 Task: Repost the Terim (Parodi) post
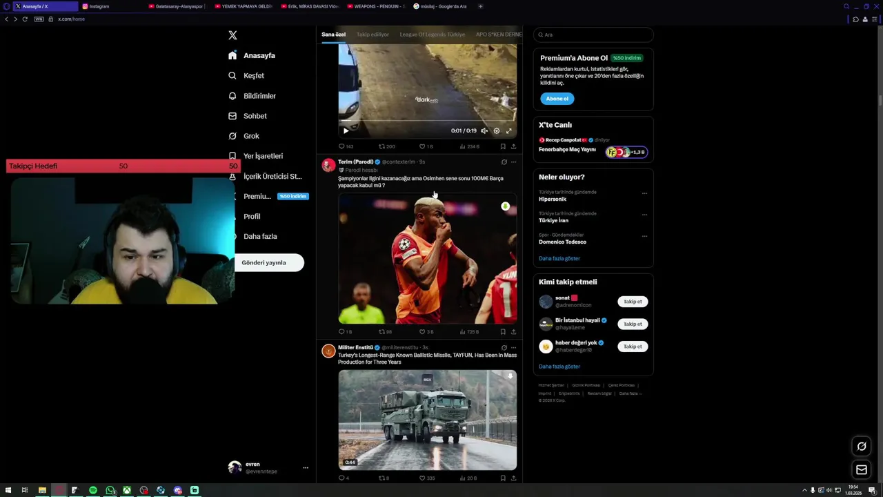(x=386, y=332)
